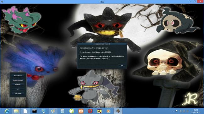
Task: Open the volume speaker tray icon
Action: pyautogui.click(x=187, y=111)
